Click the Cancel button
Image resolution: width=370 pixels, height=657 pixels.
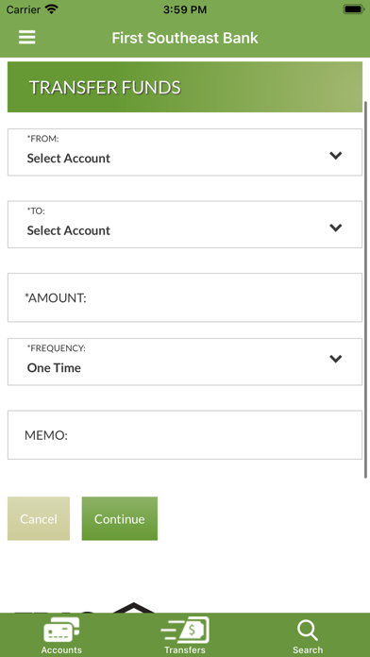[x=39, y=519]
